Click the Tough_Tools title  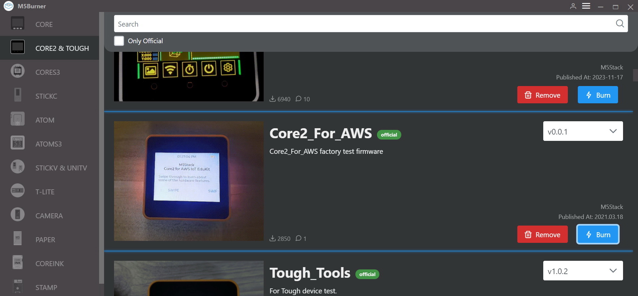[x=310, y=273]
